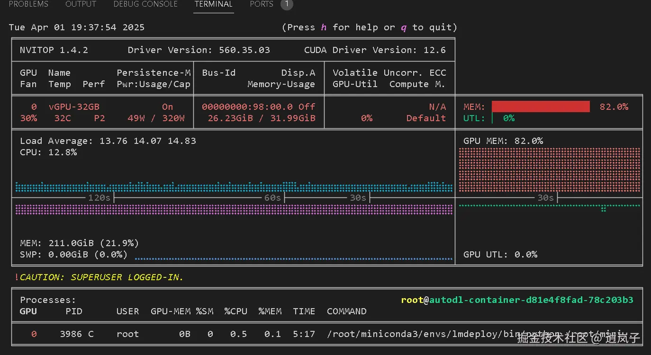651x355 pixels.
Task: Open the PORTS tab
Action: [x=262, y=4]
